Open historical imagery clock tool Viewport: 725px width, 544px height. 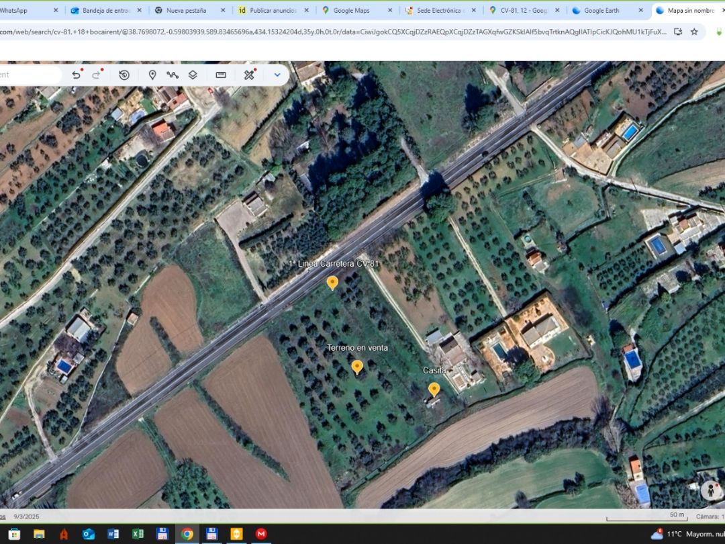point(124,75)
